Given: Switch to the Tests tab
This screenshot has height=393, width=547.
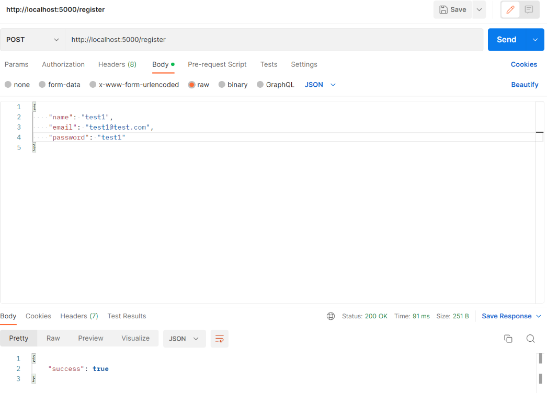Looking at the screenshot, I should tap(269, 64).
